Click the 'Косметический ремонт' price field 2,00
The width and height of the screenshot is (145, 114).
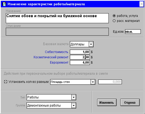point(80,57)
